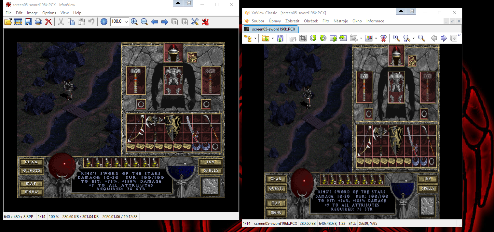The width and height of the screenshot is (494, 232).
Task: Click the Convert image icon in XnView
Action: point(354,38)
